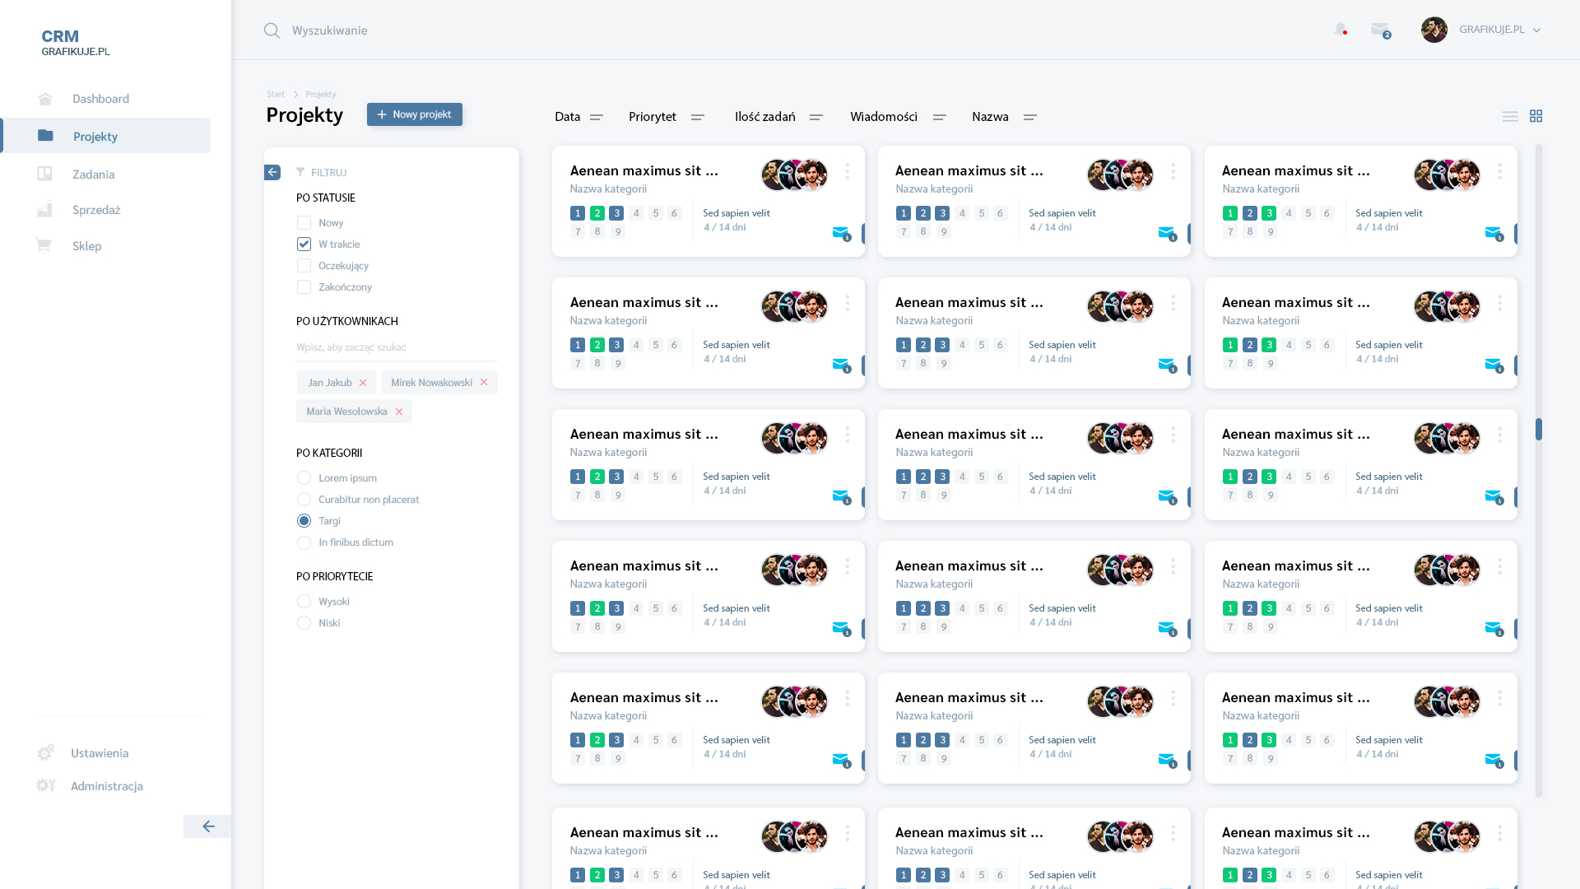Screen dimensions: 1580x889
Task: Open the search with the magnifier icon
Action: pyautogui.click(x=272, y=30)
